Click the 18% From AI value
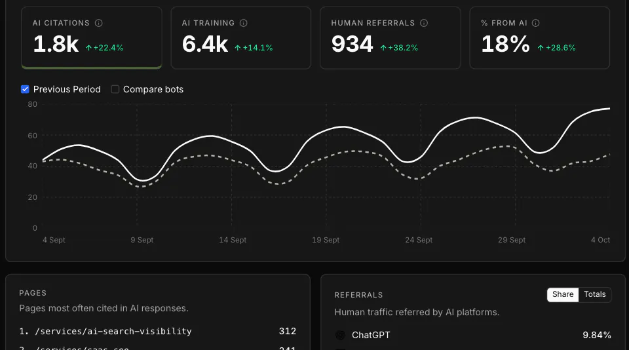Viewport: 629px width, 350px height. click(505, 44)
